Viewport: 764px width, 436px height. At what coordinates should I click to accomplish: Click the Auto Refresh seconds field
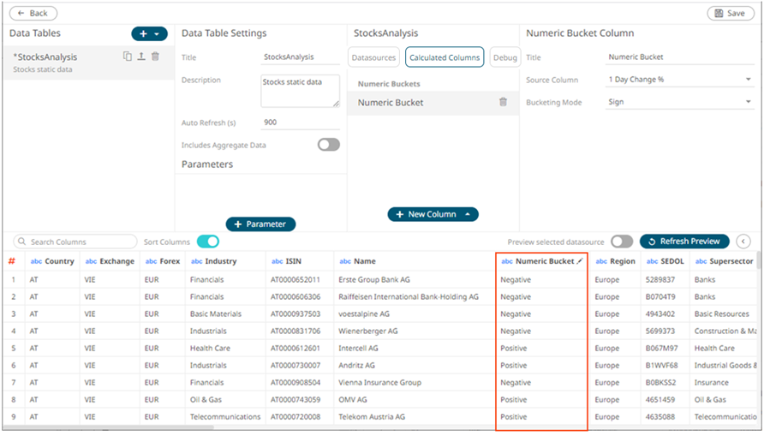coord(300,122)
